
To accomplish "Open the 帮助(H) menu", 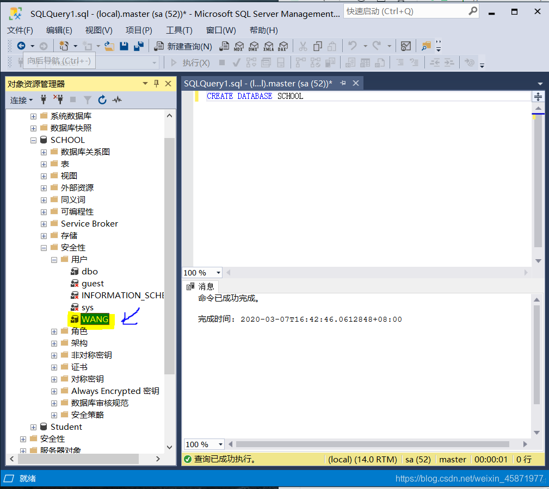I will click(263, 30).
